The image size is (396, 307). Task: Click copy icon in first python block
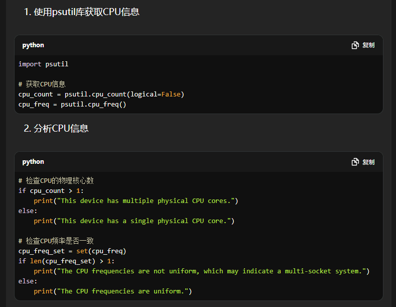(x=355, y=45)
